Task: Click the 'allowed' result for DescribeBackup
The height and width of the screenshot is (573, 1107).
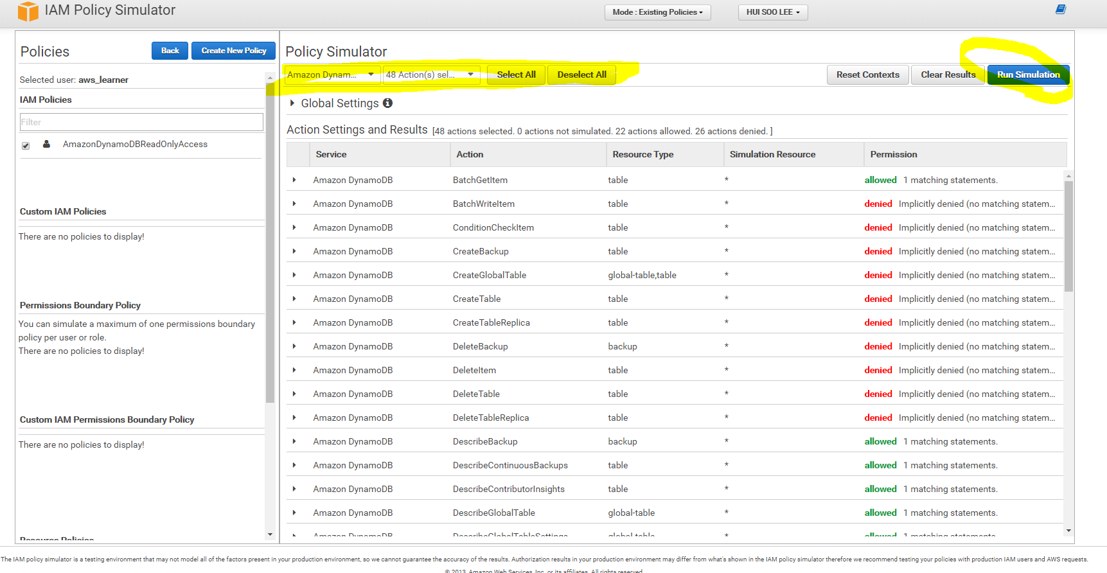Action: (x=880, y=441)
